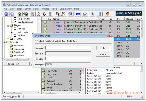Image resolution: width=146 pixels, height=101 pixels.
Task: Enable the No bots filter checkbox
Action: [x=15, y=35]
